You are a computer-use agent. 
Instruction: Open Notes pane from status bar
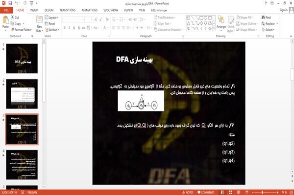(x=188, y=193)
